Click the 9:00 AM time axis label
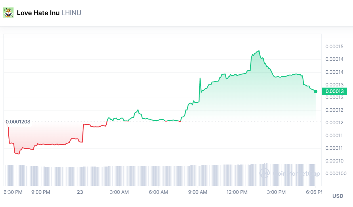Screen dimensions: 353x207 point(198,192)
